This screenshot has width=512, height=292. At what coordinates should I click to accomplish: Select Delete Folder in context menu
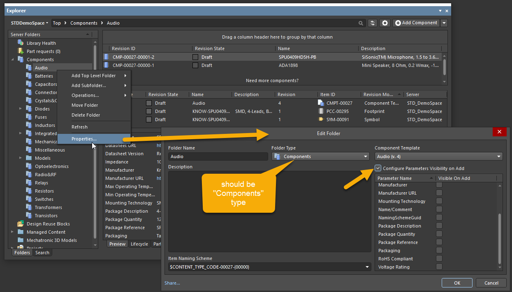86,115
